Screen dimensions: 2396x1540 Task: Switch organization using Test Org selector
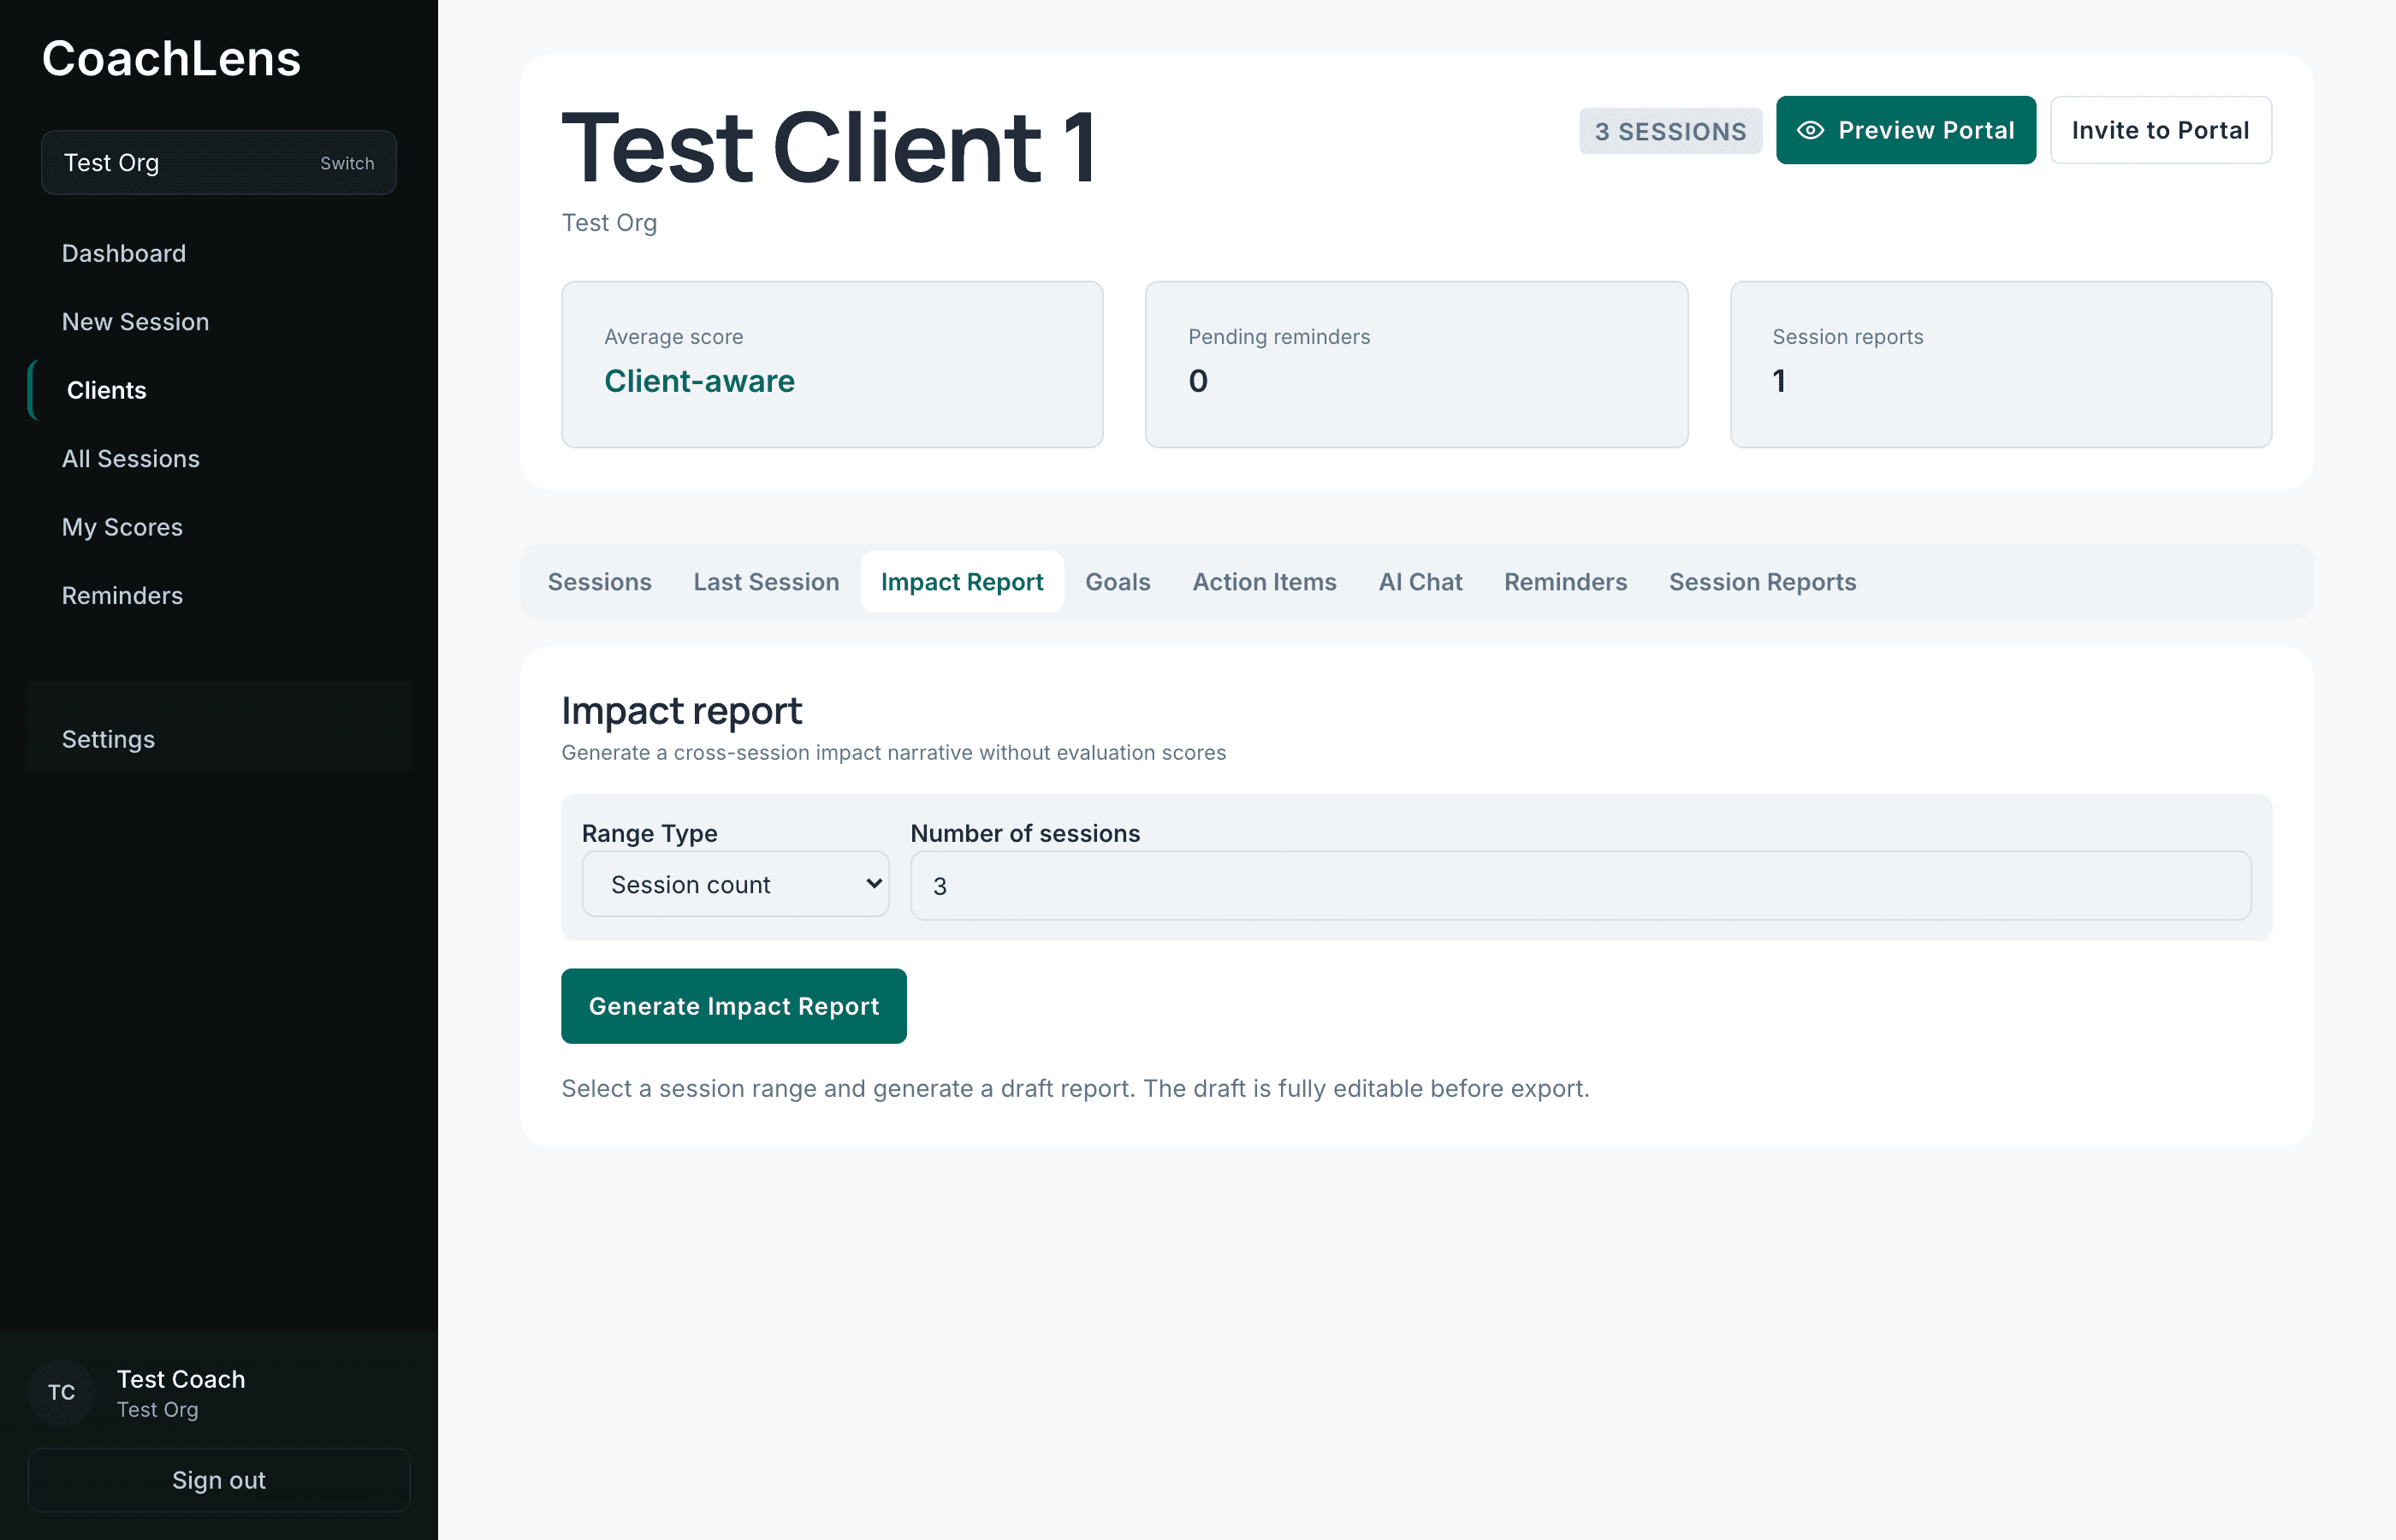coord(219,162)
